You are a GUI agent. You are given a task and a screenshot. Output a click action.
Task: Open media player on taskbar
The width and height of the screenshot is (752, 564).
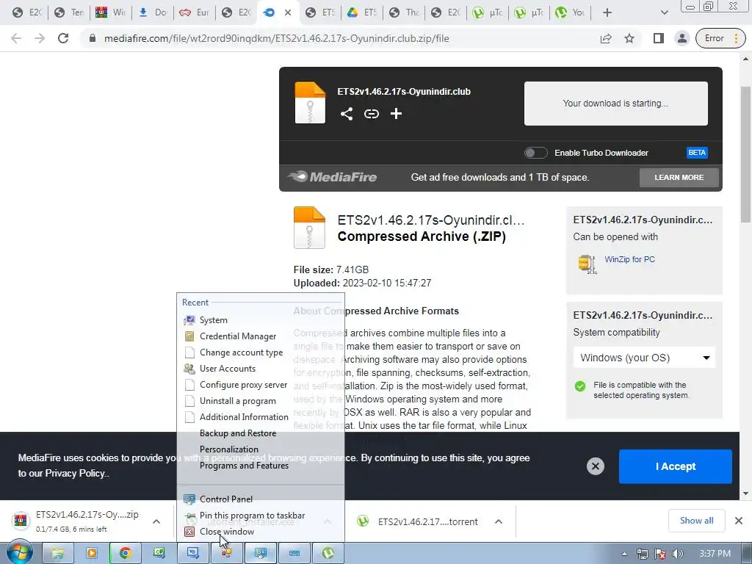(x=91, y=553)
